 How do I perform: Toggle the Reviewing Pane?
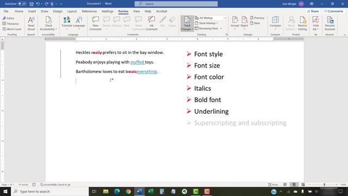[x=206, y=28]
